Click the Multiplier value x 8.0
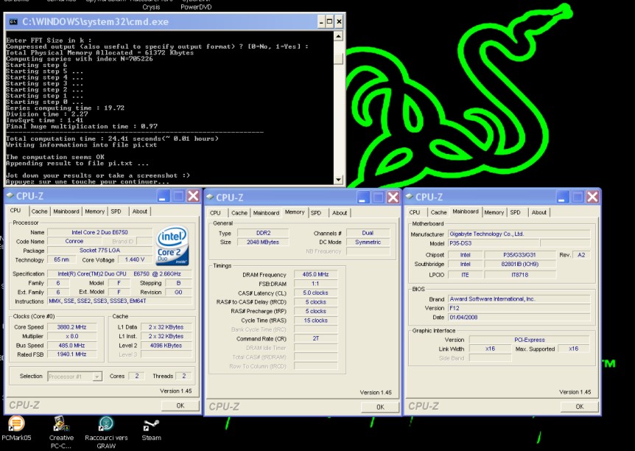The width and height of the screenshot is (635, 451). [x=72, y=336]
